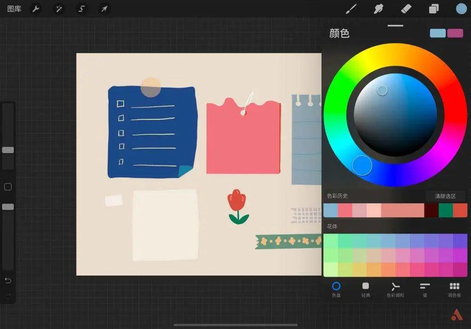Switch to 调色板 palettes tab
The width and height of the screenshot is (471, 329).
(454, 289)
